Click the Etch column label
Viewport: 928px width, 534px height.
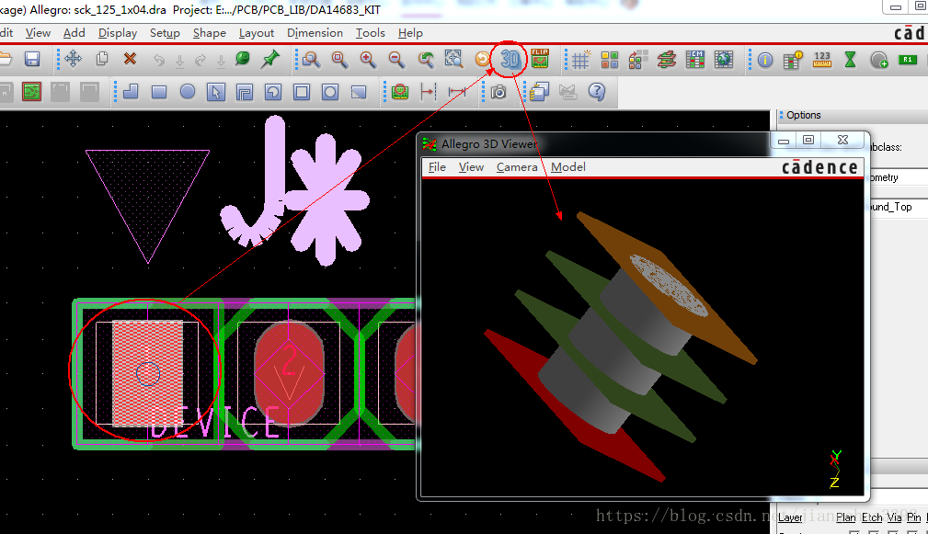click(872, 517)
